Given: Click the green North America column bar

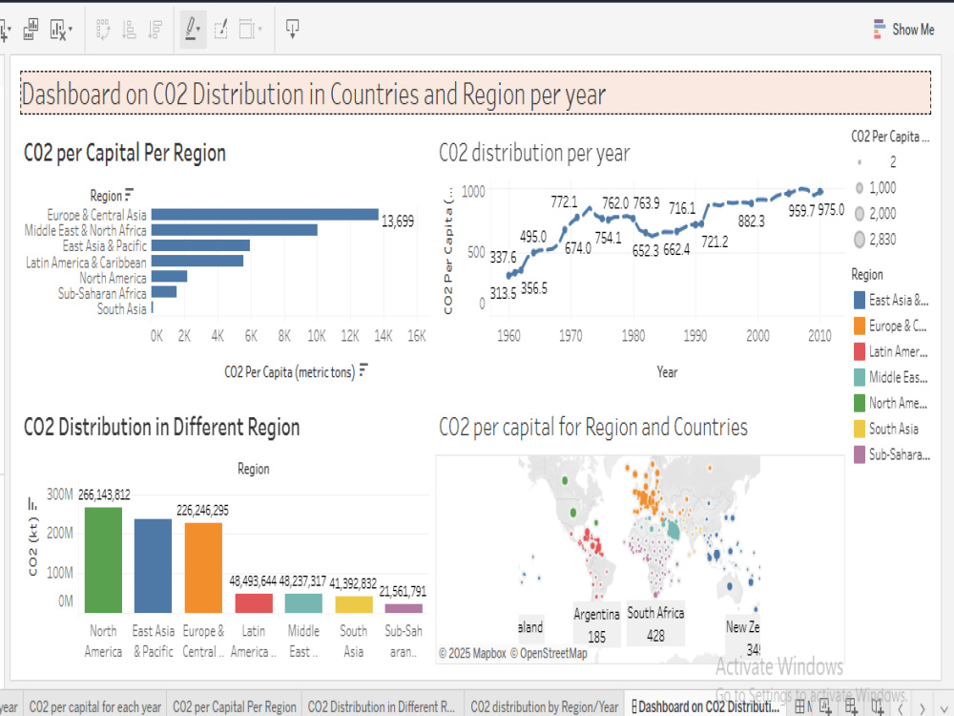Looking at the screenshot, I should 103,559.
